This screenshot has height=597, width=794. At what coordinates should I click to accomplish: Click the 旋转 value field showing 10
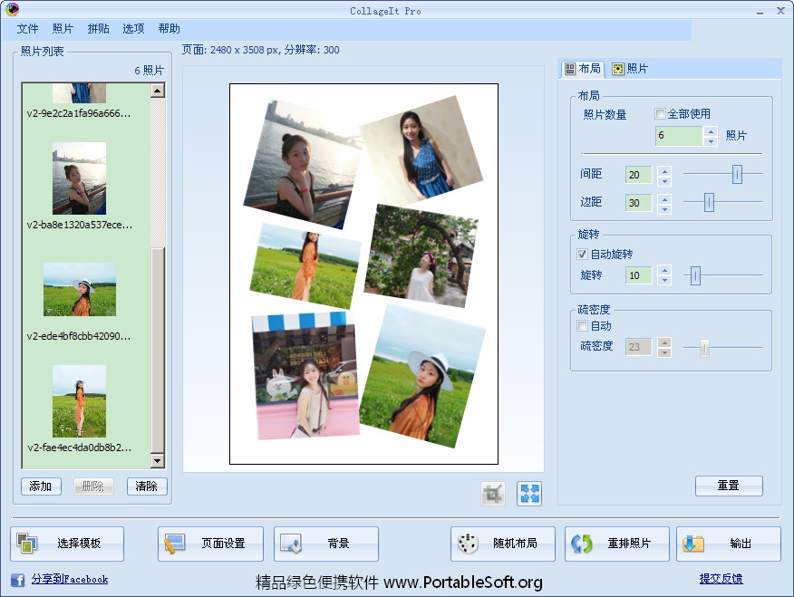(x=638, y=275)
